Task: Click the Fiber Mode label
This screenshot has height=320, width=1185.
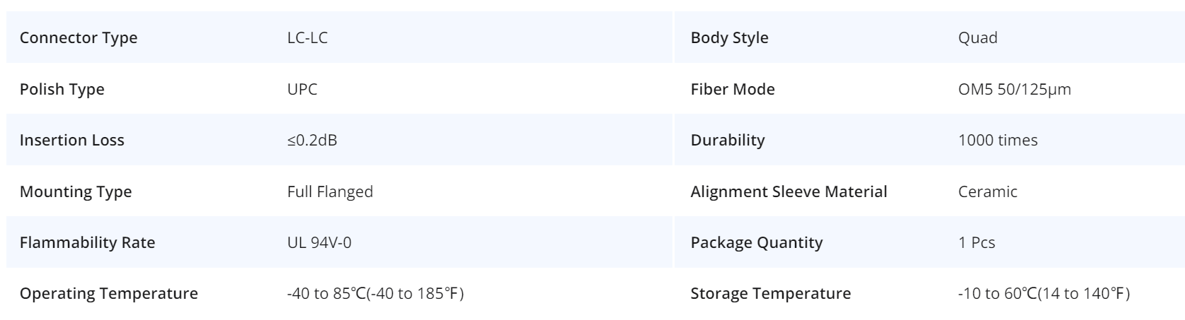Action: [733, 89]
